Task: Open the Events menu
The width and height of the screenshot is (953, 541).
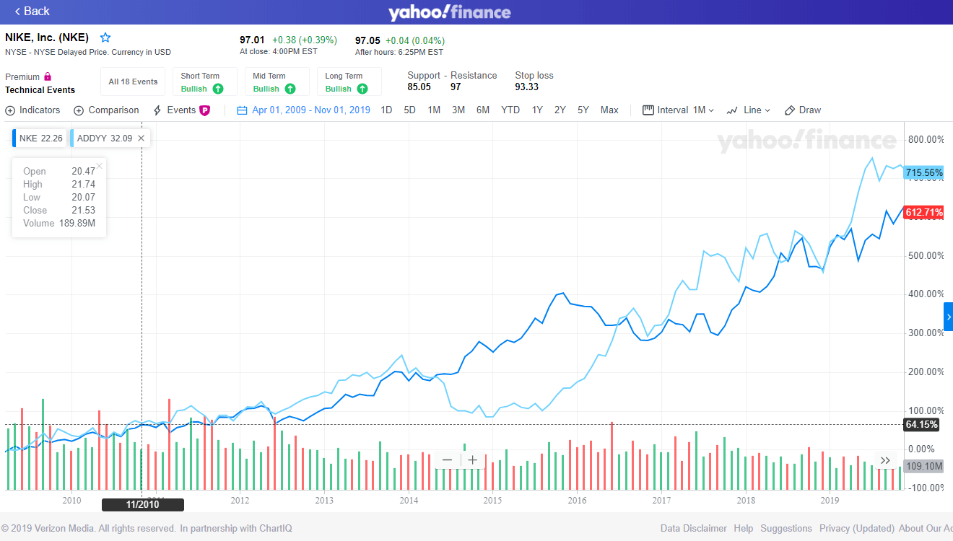Action: pos(175,110)
